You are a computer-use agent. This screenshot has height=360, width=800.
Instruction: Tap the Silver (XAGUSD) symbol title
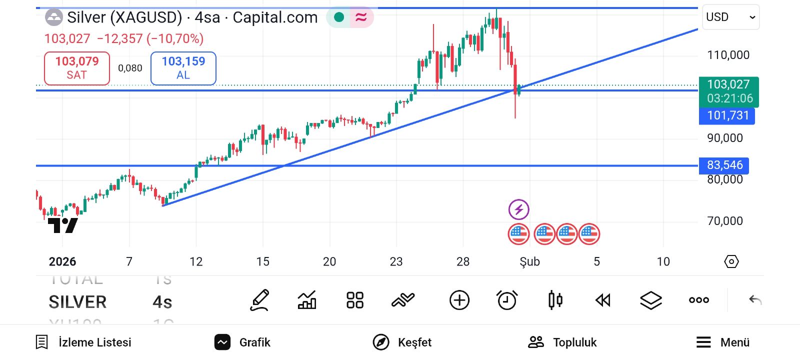tap(124, 17)
